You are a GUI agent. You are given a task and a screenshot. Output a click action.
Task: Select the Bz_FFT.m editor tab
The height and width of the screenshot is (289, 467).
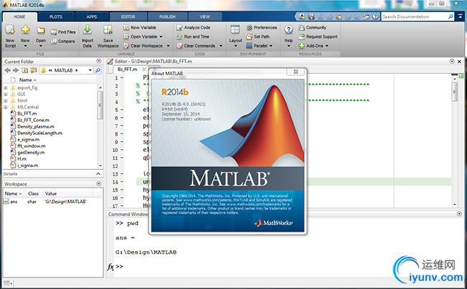click(x=127, y=70)
